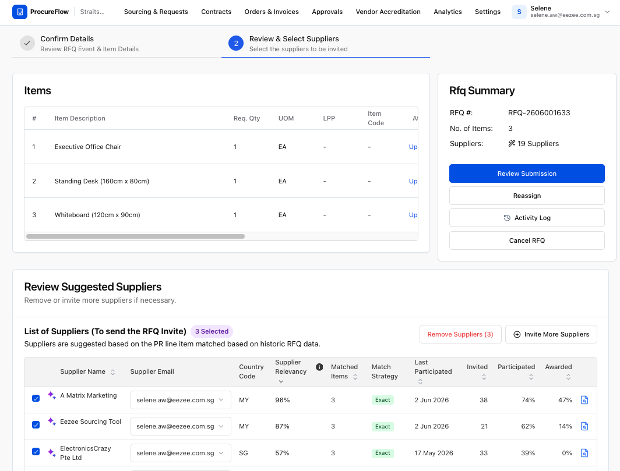
Task: Click Invite More Suppliers button
Action: point(551,334)
